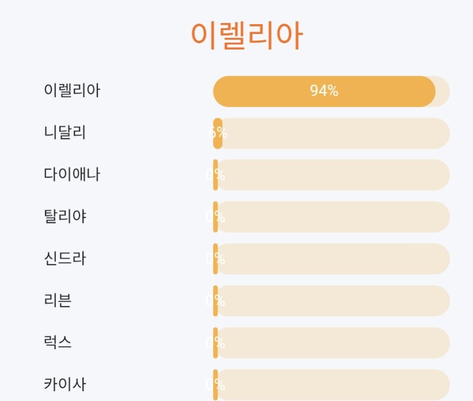Click the 94% text in 이렐리아 bar
Screen dimensions: 473x401
[x=324, y=91]
